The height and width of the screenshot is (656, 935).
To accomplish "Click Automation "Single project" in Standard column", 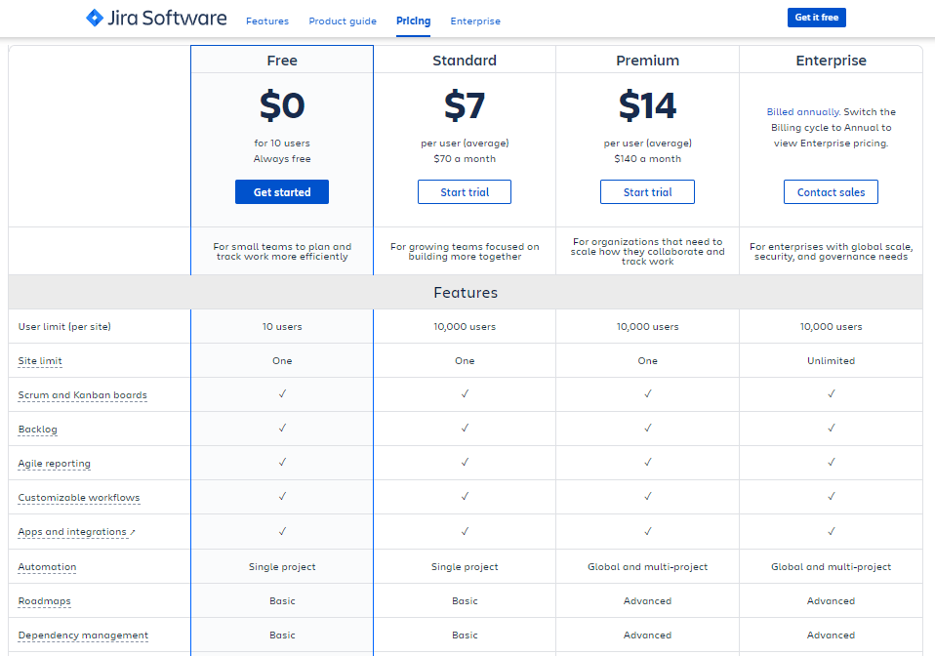I will coord(465,566).
